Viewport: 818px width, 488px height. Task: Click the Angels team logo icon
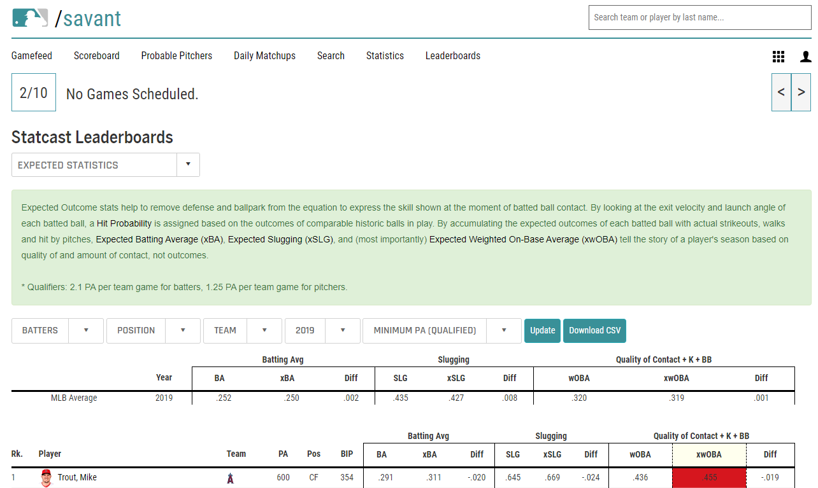(230, 478)
